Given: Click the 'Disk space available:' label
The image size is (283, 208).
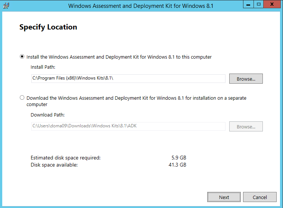Looking at the screenshot, I should (54, 165).
